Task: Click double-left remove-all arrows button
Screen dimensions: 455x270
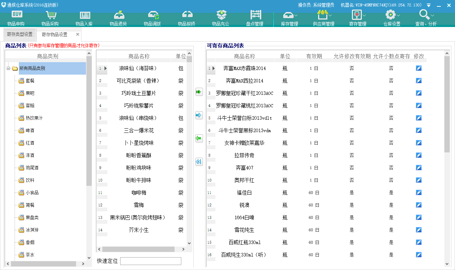Action: (199, 162)
